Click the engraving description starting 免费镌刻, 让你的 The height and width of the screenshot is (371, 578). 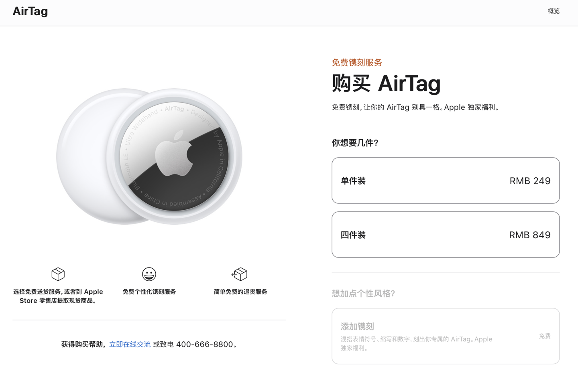pyautogui.click(x=416, y=107)
